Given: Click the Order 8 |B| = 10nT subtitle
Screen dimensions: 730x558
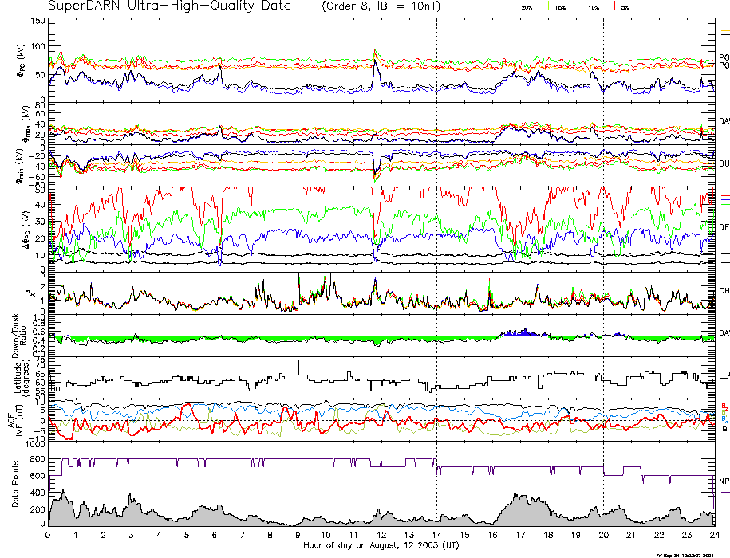Looking at the screenshot, I should pos(390,6).
